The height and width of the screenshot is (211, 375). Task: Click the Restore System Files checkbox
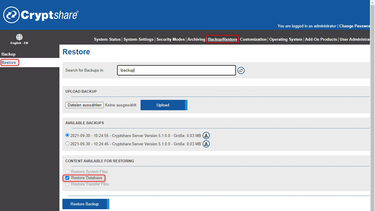tap(67, 172)
